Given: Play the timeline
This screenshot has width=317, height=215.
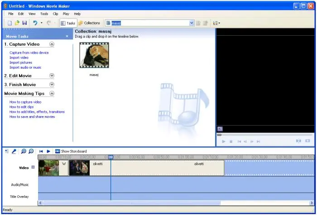Looking at the screenshot, I should point(48,151).
